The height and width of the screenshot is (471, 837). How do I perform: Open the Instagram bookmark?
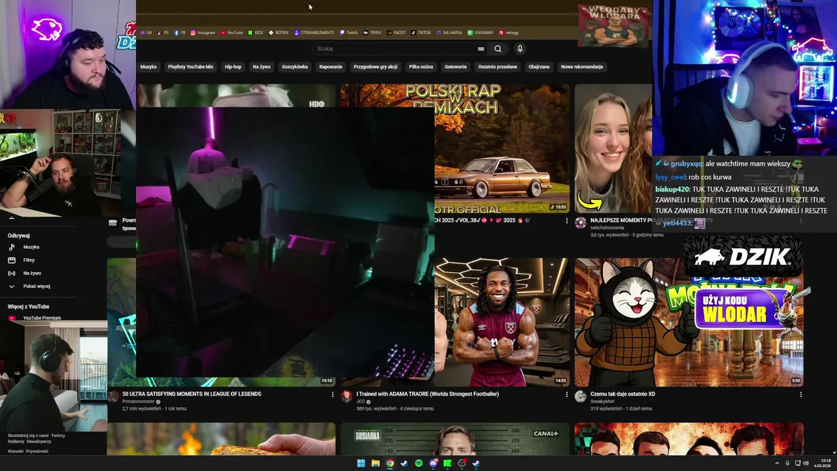point(203,32)
